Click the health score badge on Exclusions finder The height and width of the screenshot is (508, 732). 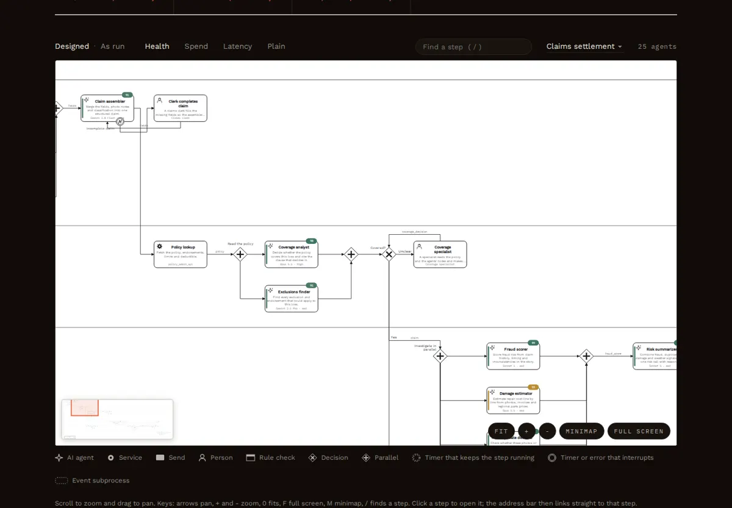pos(312,285)
